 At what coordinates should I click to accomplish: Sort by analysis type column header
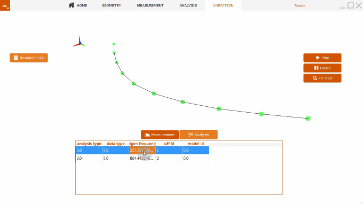[89, 144]
